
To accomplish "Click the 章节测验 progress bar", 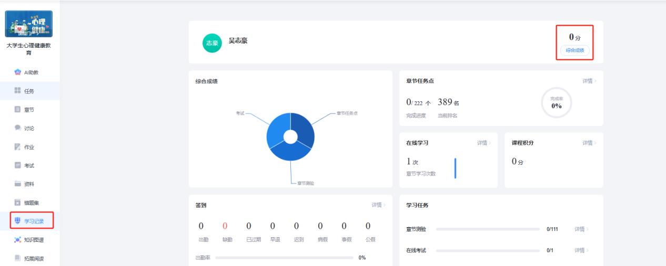I will pyautogui.click(x=488, y=229).
